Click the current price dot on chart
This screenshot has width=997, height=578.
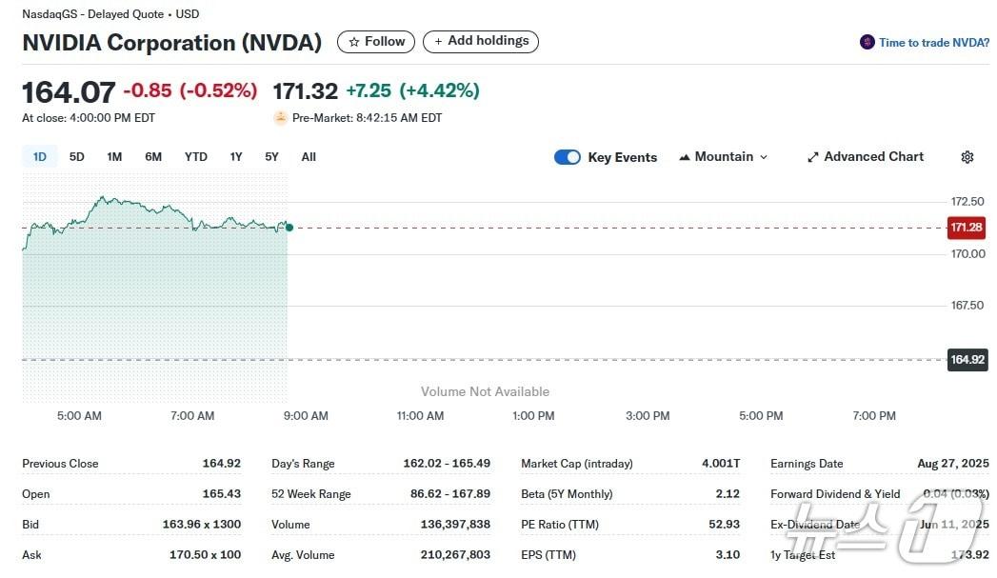pyautogui.click(x=289, y=228)
